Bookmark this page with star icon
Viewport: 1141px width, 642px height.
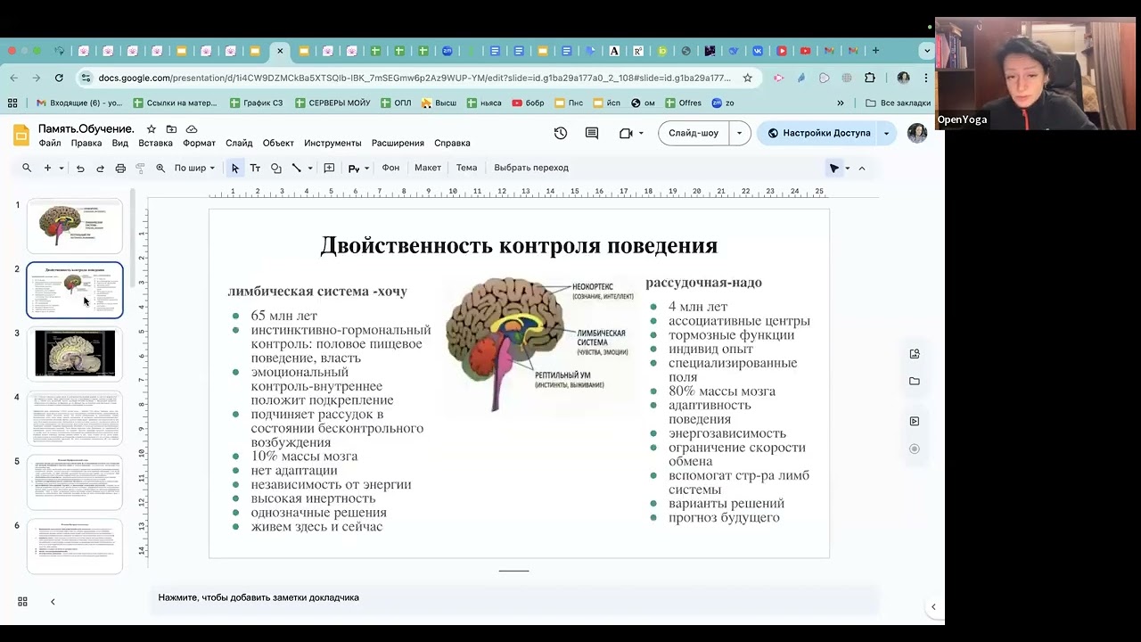click(x=747, y=78)
